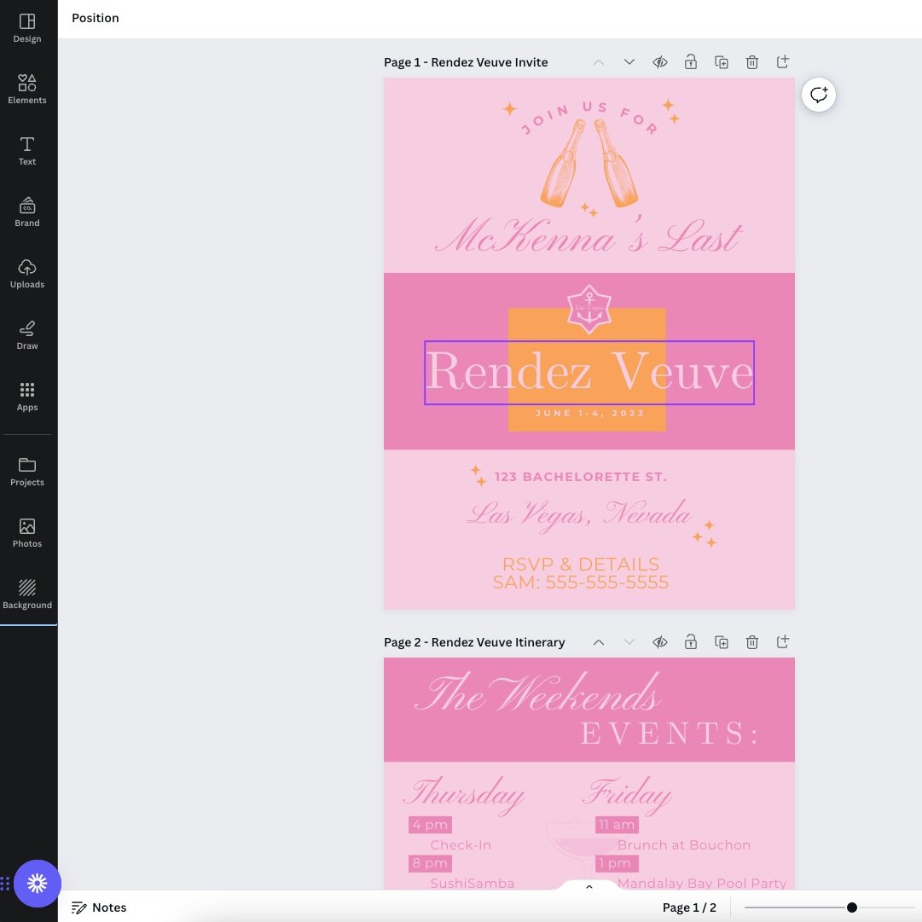Open the Position panel option
This screenshot has width=922, height=922.
(x=96, y=18)
